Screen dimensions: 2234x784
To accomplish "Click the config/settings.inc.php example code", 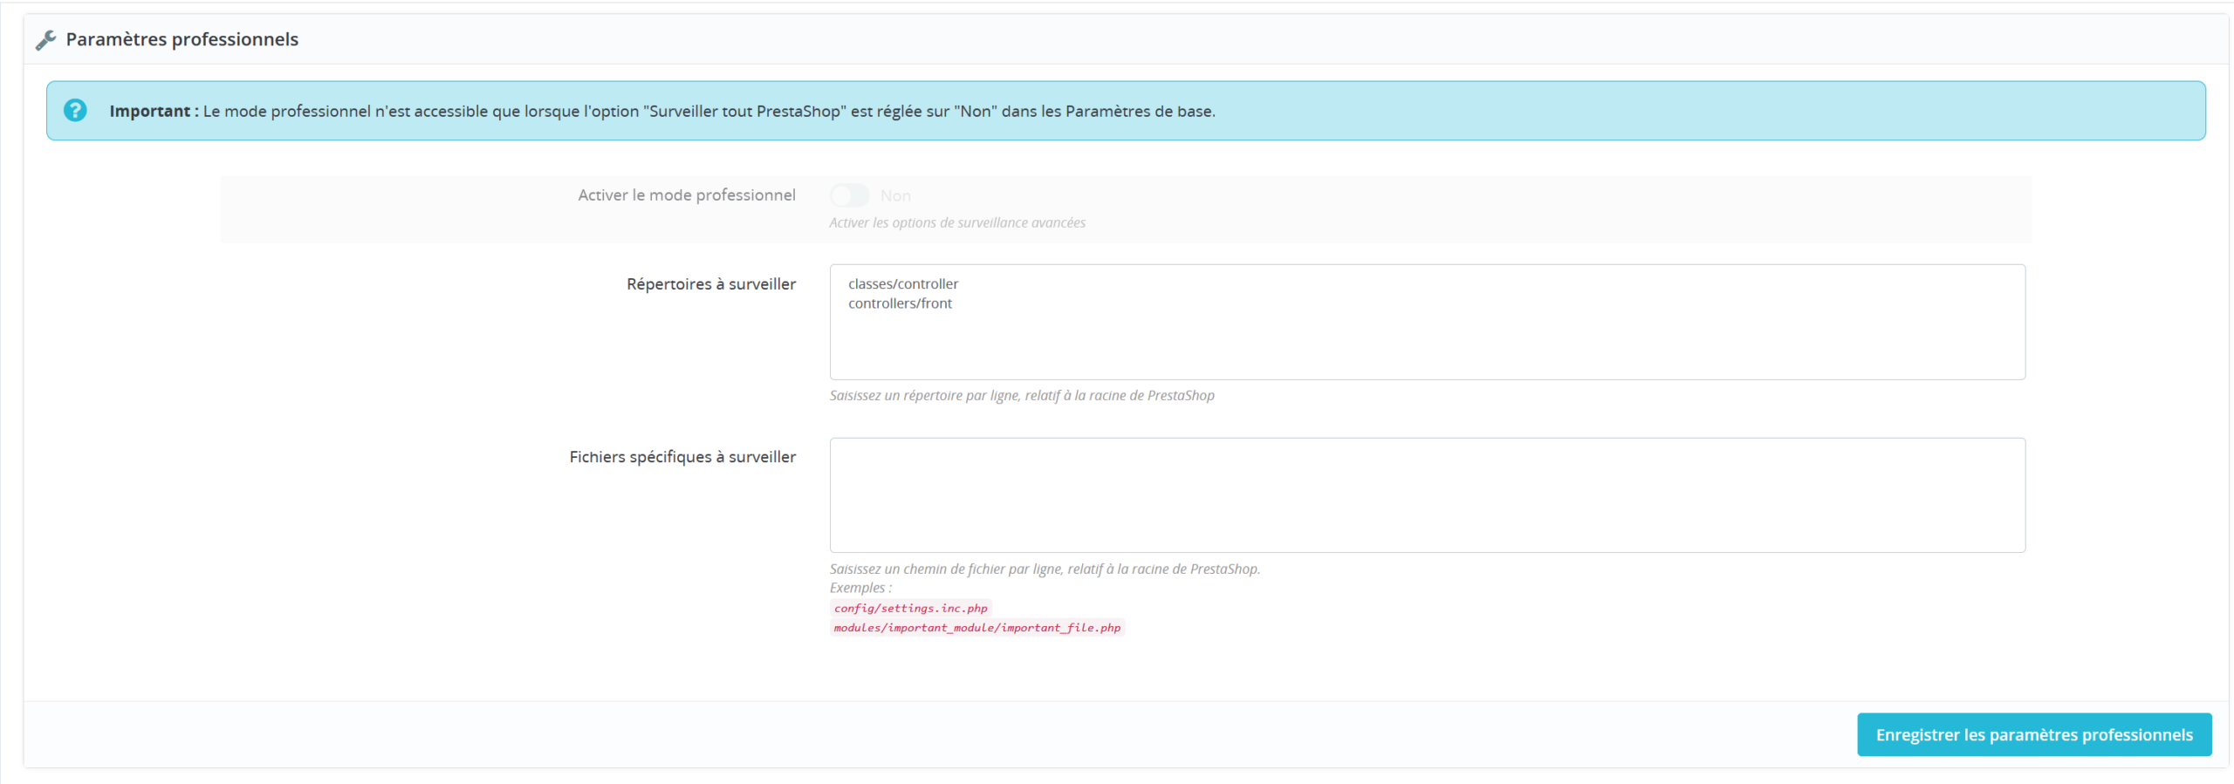I will pyautogui.click(x=910, y=609).
